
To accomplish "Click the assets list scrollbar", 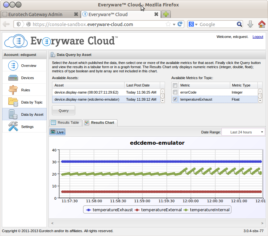I will coord(162,96).
